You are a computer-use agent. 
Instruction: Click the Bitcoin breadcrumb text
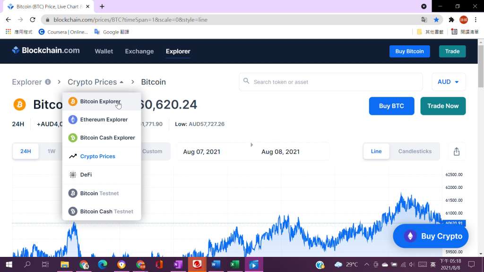pyautogui.click(x=154, y=82)
